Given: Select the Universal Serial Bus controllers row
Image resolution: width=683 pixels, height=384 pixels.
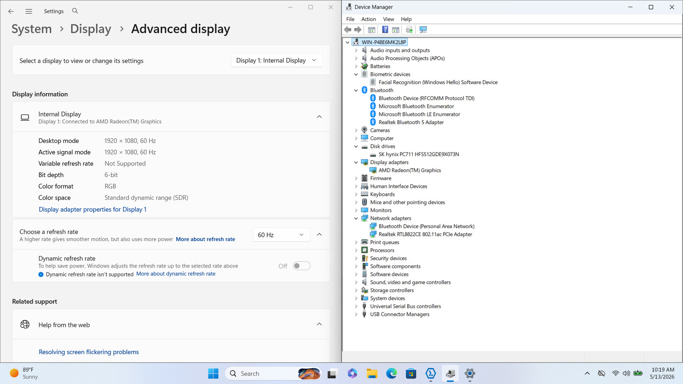Looking at the screenshot, I should pos(405,306).
